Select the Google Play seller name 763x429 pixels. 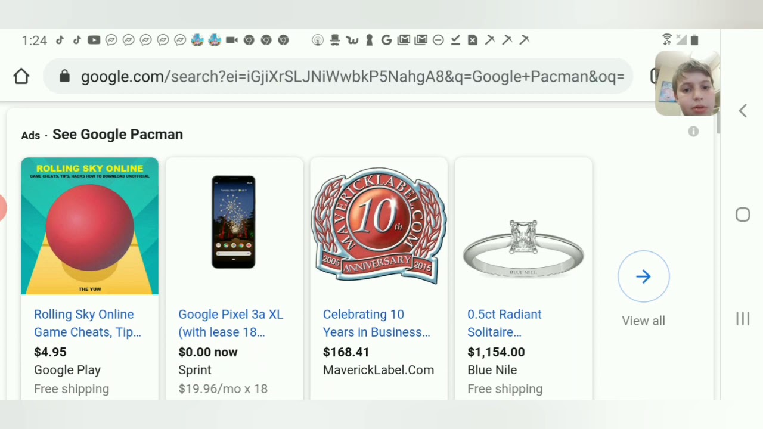point(67,370)
